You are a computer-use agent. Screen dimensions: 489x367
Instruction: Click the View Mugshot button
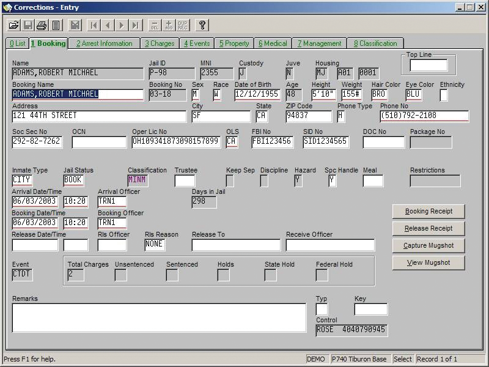point(428,263)
